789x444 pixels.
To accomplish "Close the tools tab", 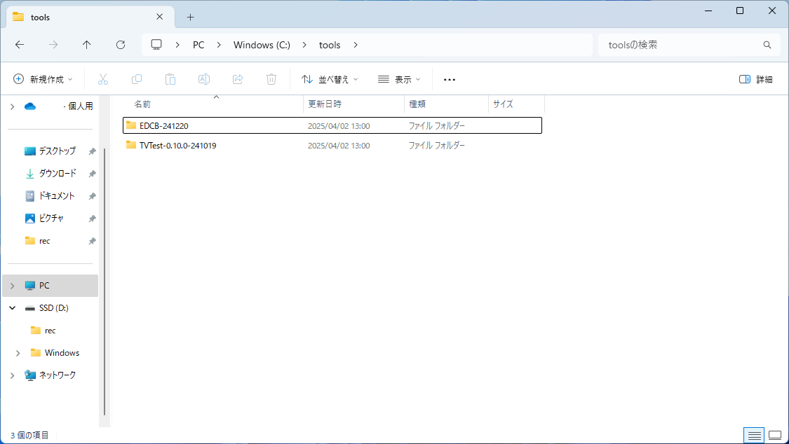I will (159, 17).
